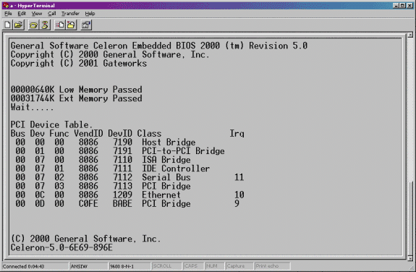Click the New connection toolbar icon
416x272 pixels.
7,25
